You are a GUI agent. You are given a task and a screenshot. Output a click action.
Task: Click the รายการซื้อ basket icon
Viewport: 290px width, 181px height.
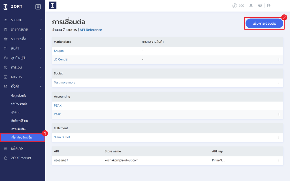click(6, 39)
